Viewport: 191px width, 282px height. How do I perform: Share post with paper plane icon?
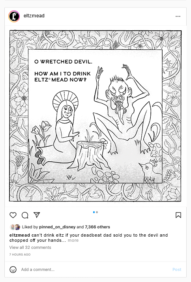tap(37, 215)
